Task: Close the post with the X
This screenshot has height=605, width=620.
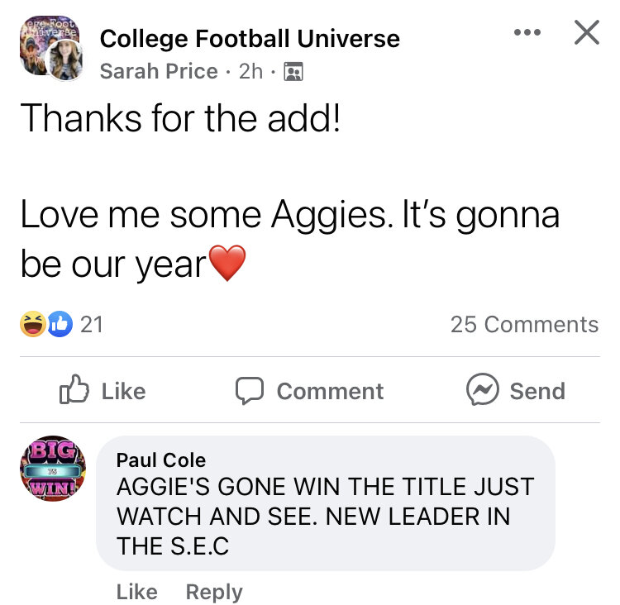Action: pos(586,33)
